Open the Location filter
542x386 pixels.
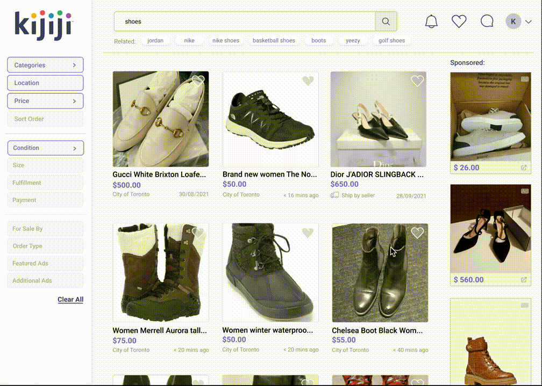click(x=45, y=83)
